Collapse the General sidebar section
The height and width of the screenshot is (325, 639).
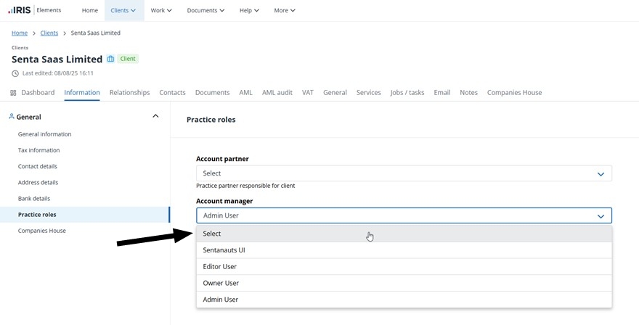pyautogui.click(x=155, y=116)
